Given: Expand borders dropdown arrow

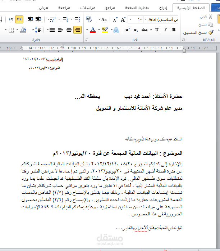Looking at the screenshot, I should [6, 30].
